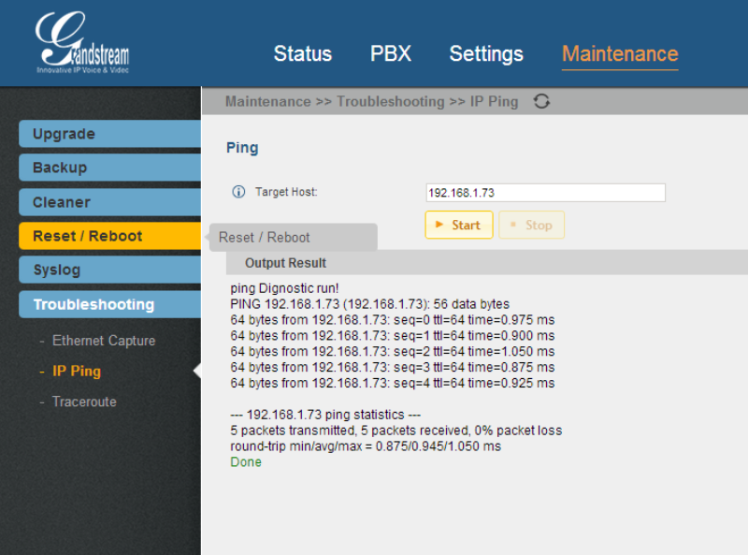This screenshot has height=555, width=748.
Task: Collapse the Troubleshooting section
Action: pos(109,304)
